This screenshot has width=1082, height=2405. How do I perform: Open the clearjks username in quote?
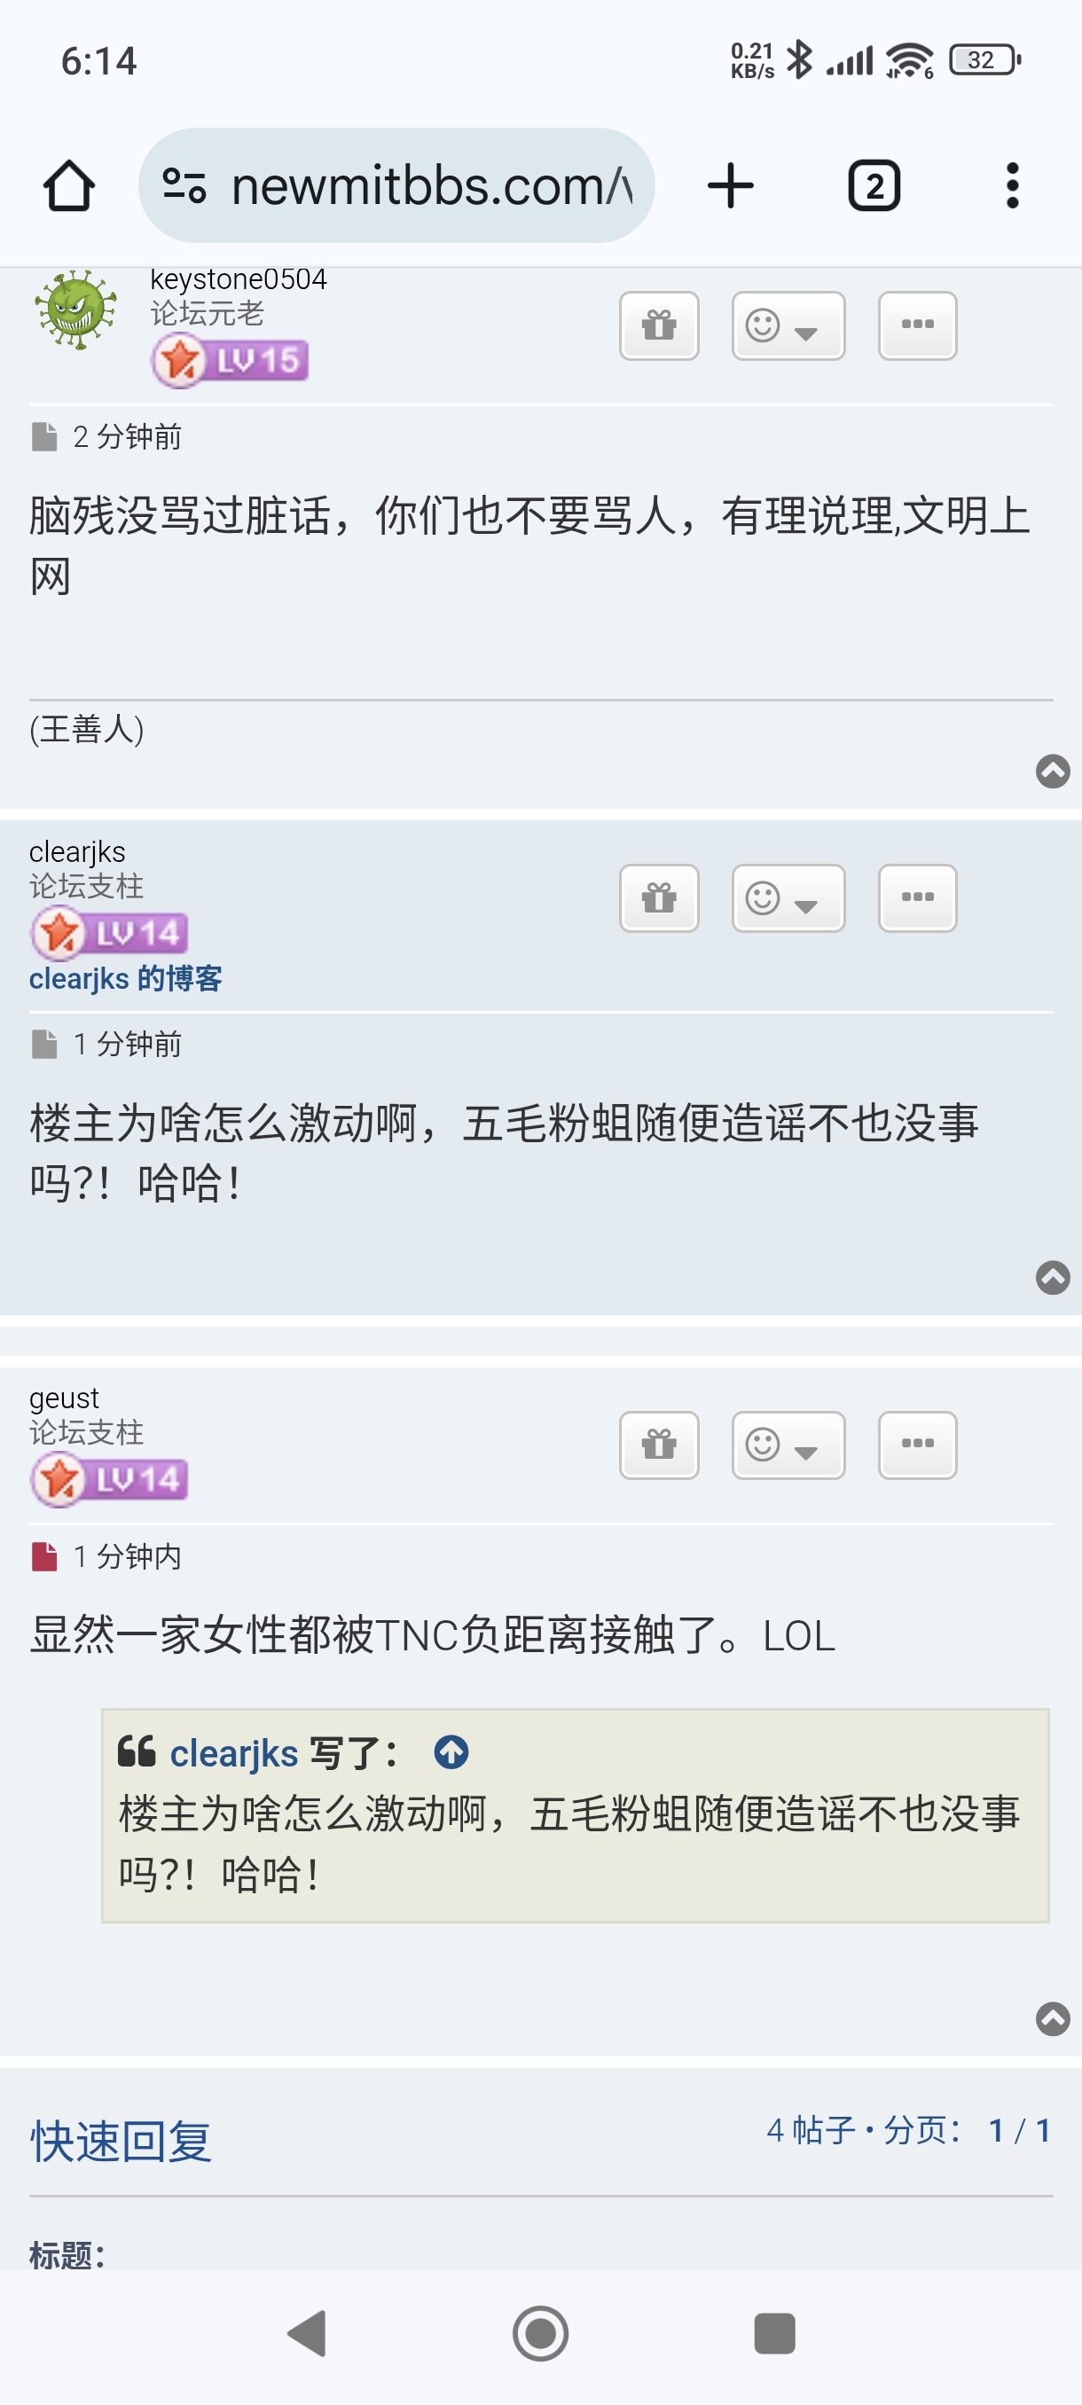[233, 1752]
